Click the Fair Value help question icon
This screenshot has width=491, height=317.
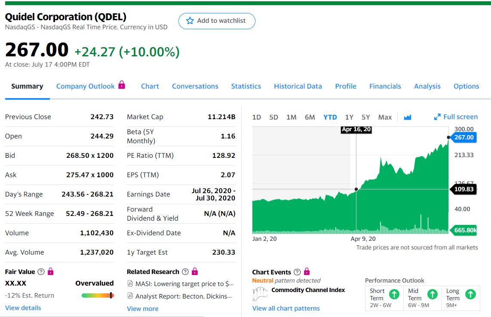(x=41, y=271)
